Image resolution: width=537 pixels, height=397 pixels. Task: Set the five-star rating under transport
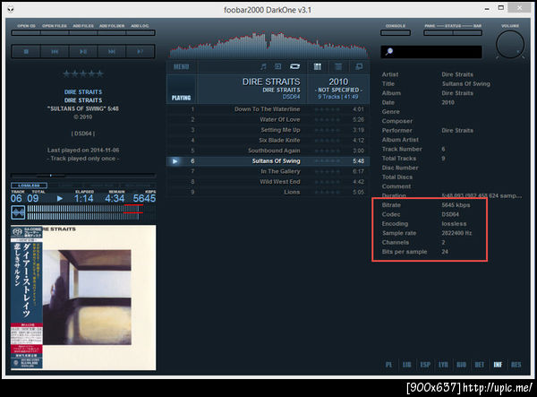pyautogui.click(x=83, y=73)
